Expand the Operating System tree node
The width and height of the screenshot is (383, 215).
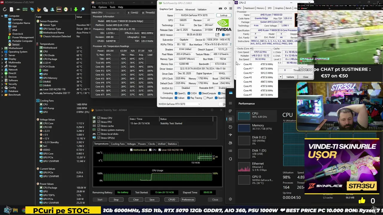pos(2,52)
